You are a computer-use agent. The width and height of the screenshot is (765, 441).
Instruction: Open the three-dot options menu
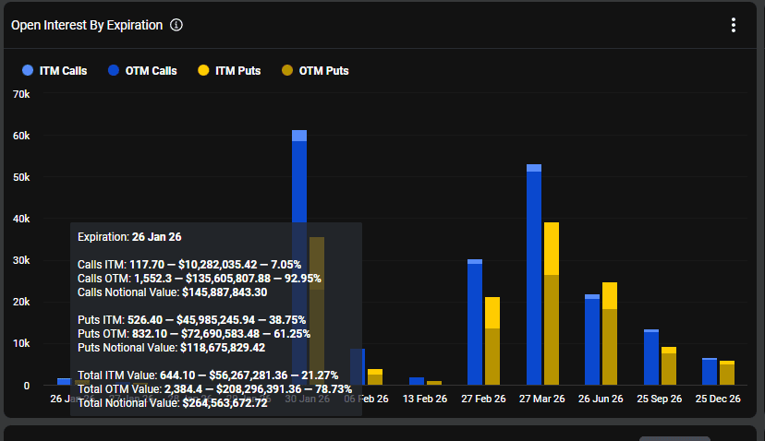pos(734,25)
